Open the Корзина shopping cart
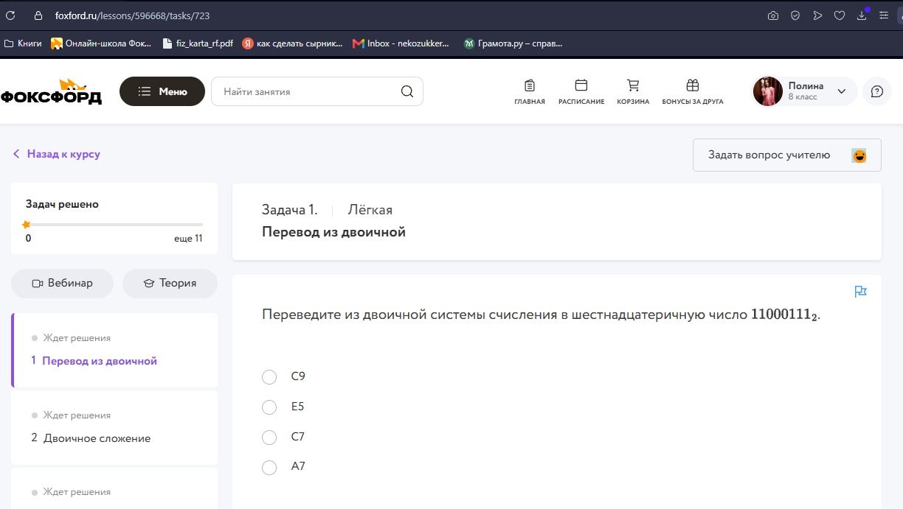This screenshot has width=903, height=509. [633, 92]
